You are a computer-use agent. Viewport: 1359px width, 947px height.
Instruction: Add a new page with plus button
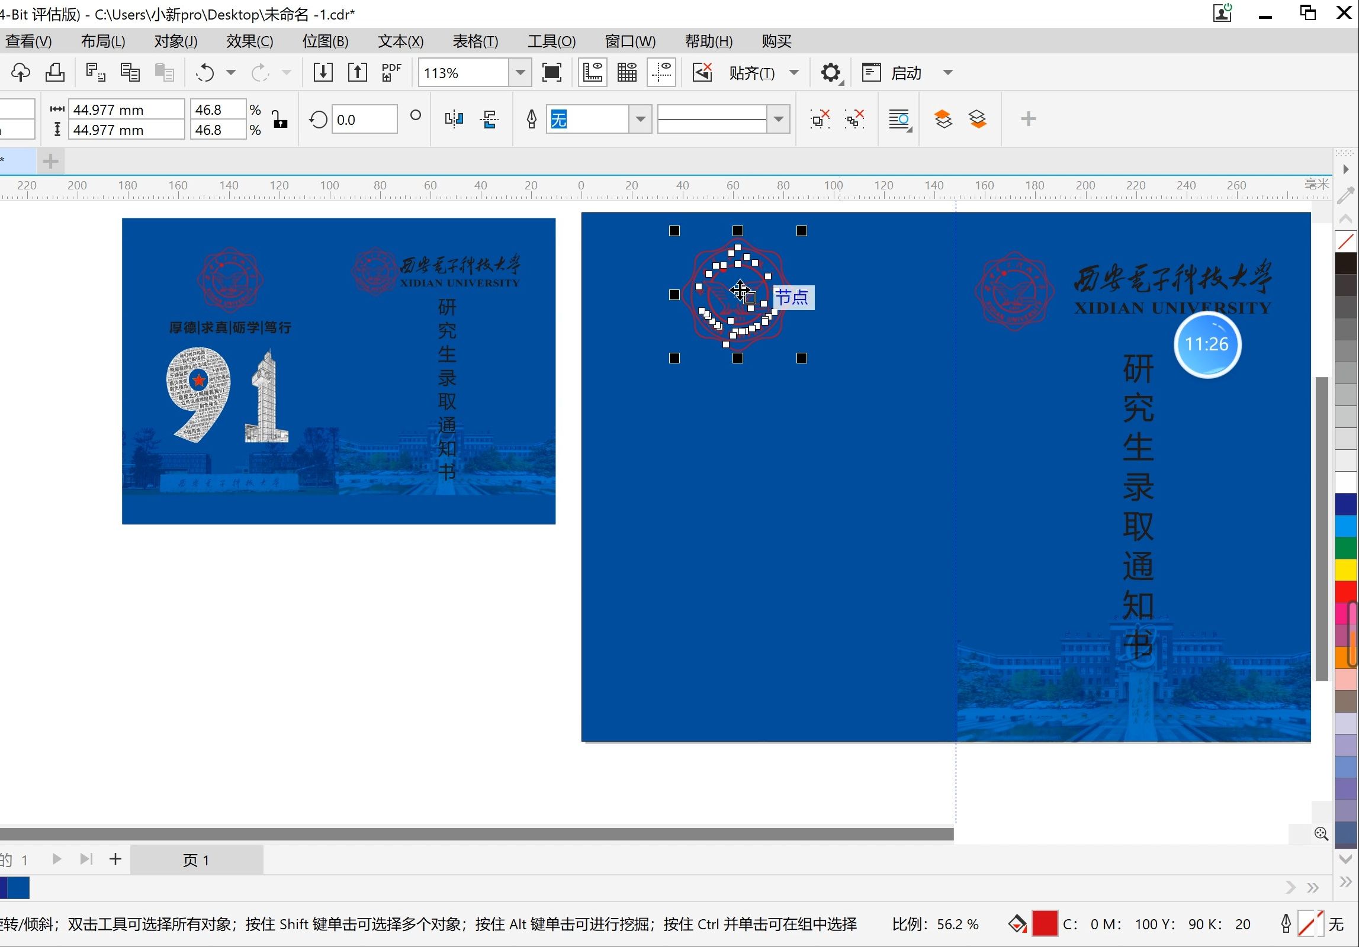pos(115,858)
